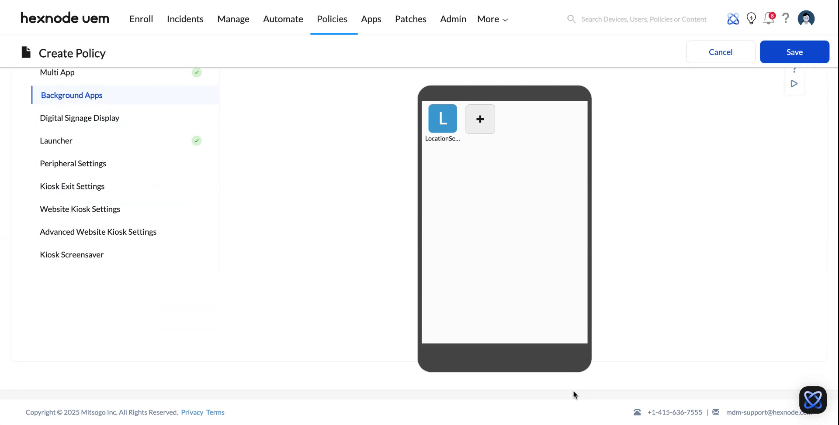Click the green check beside Multi App
This screenshot has width=839, height=425.
tap(196, 72)
